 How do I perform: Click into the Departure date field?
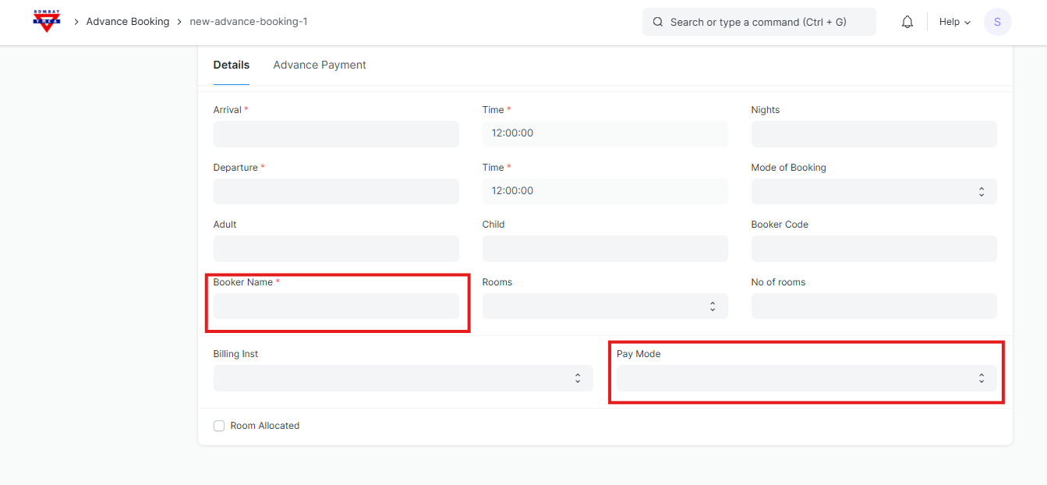[336, 191]
